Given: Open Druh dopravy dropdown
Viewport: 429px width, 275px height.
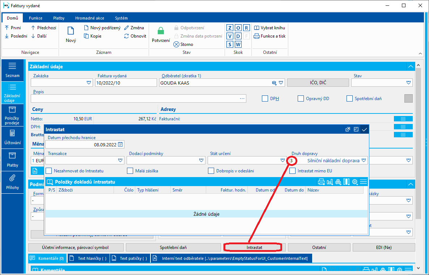Looking at the screenshot, I should tap(364, 160).
